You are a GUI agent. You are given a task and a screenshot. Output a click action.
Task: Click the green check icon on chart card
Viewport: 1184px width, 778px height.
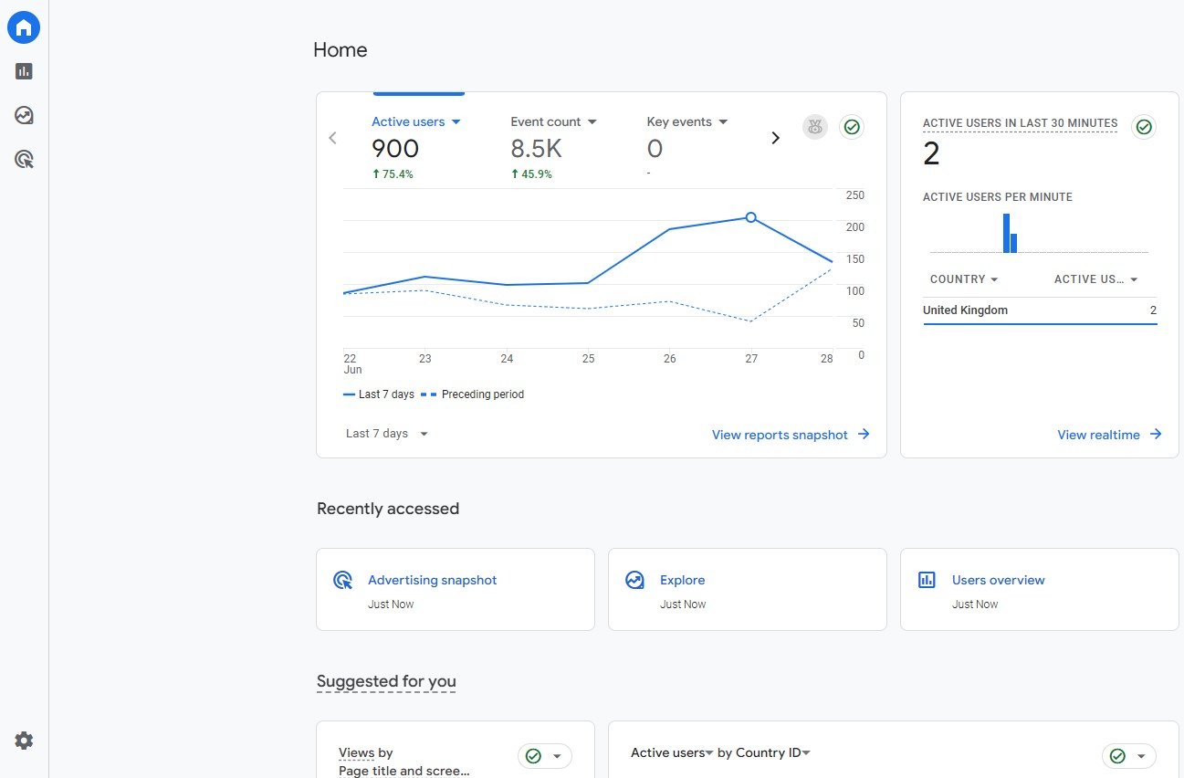point(852,127)
